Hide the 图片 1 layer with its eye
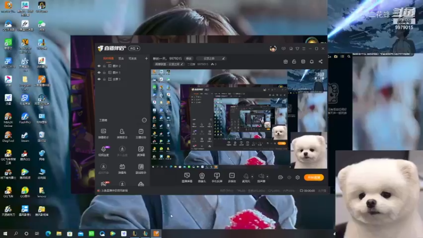The width and height of the screenshot is (423, 238). 99,72
